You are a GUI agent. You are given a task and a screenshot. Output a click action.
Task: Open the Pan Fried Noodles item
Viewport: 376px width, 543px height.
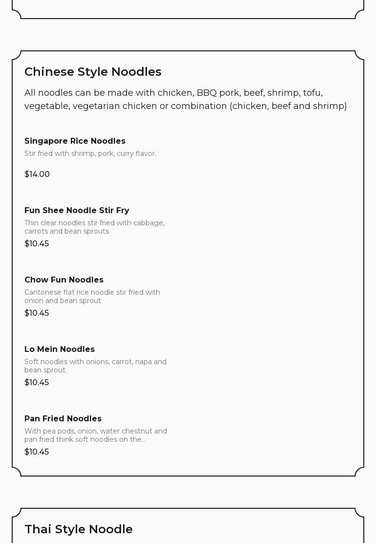click(63, 419)
